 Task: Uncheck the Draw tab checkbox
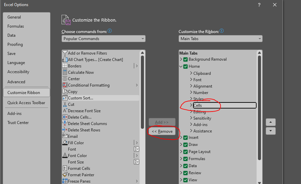point(185,145)
